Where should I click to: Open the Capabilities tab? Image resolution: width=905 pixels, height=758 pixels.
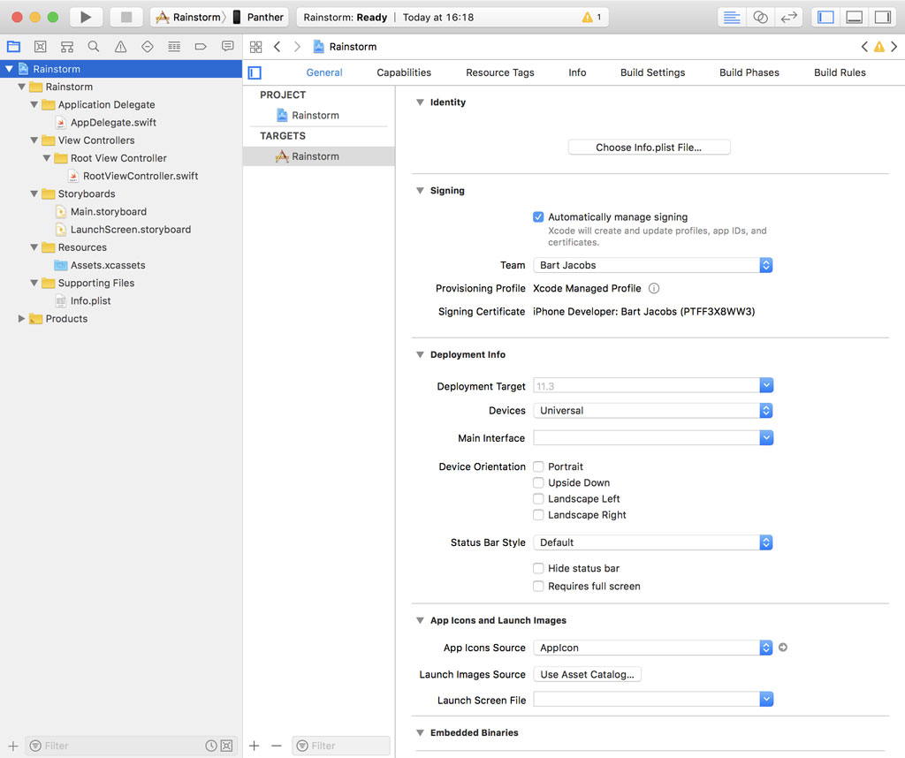coord(403,72)
